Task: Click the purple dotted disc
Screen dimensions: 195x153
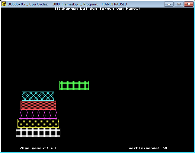Action: click(x=38, y=114)
